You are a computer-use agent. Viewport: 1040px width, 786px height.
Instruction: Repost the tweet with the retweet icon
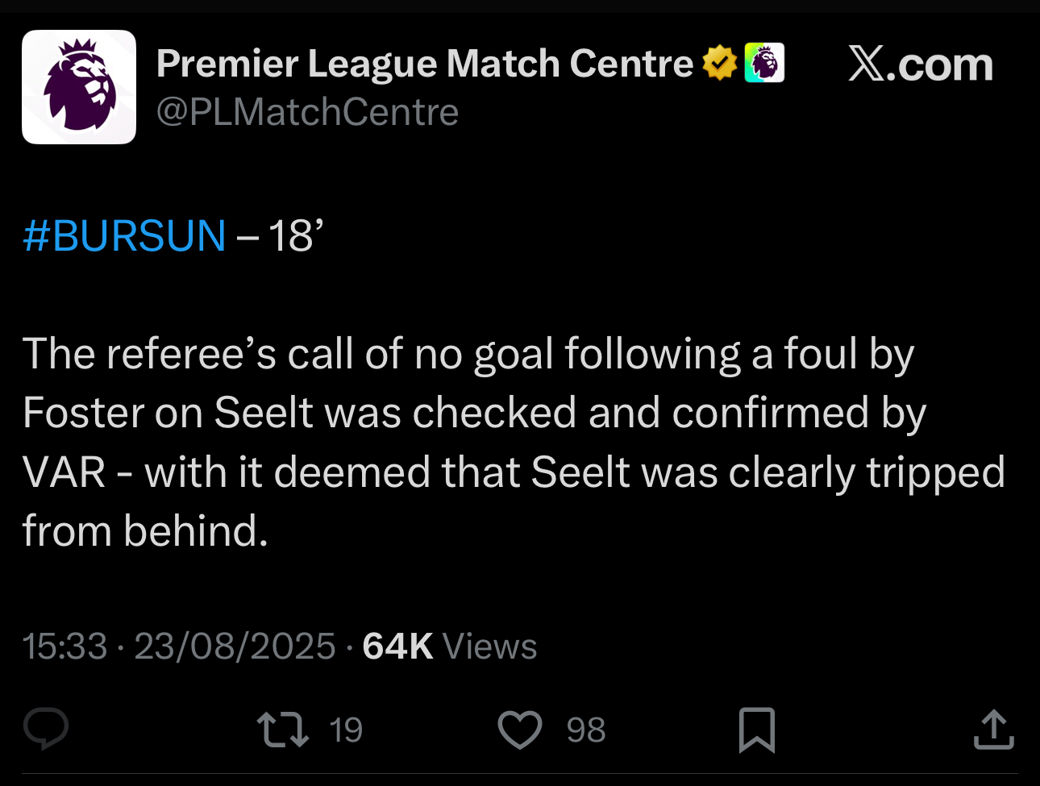[282, 730]
